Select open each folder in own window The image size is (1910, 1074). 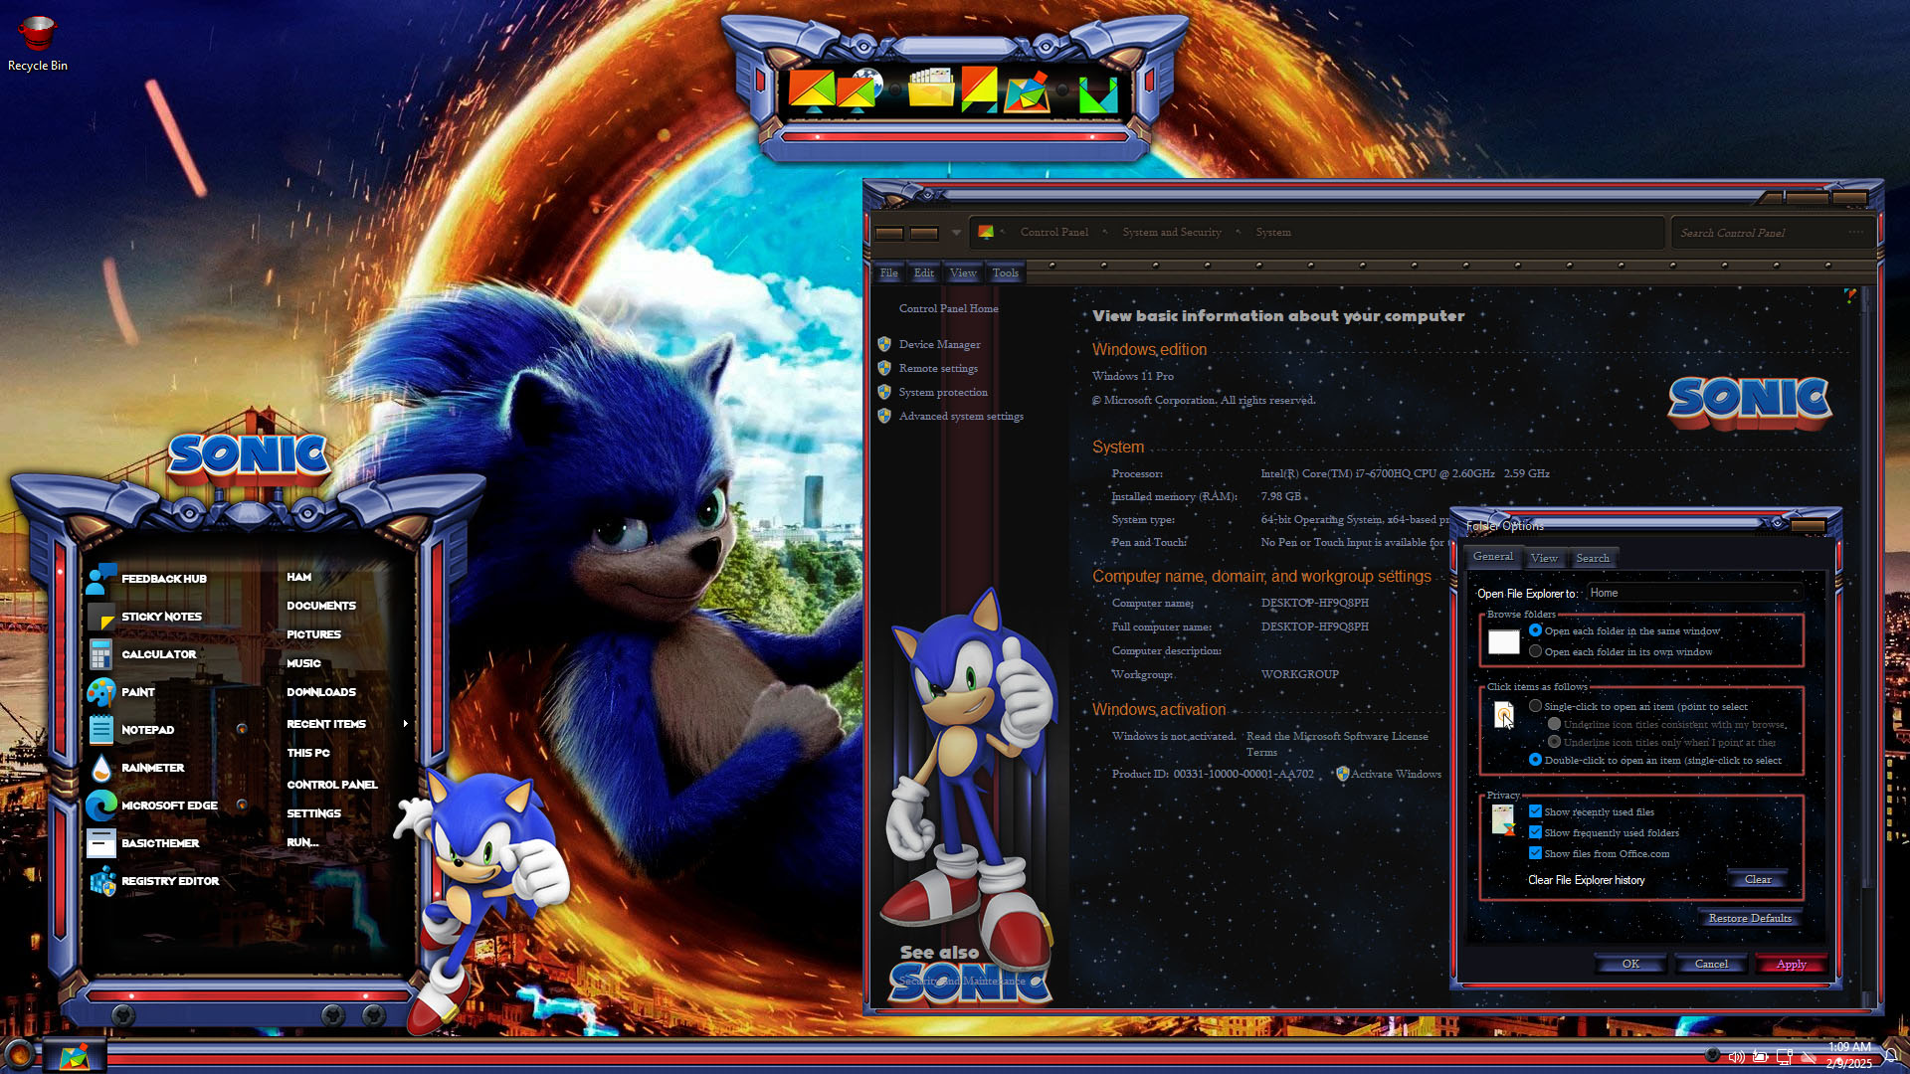(1536, 651)
